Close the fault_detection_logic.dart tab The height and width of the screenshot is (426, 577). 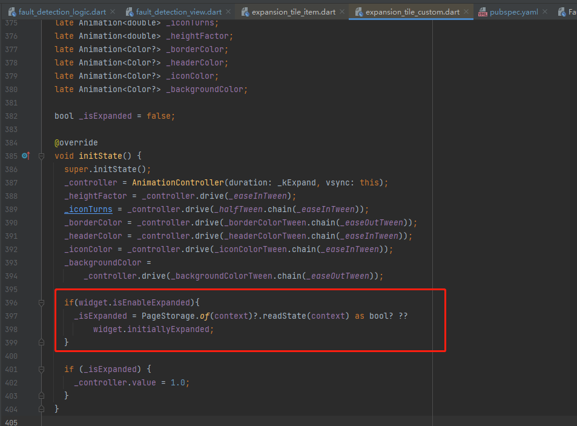click(x=113, y=12)
